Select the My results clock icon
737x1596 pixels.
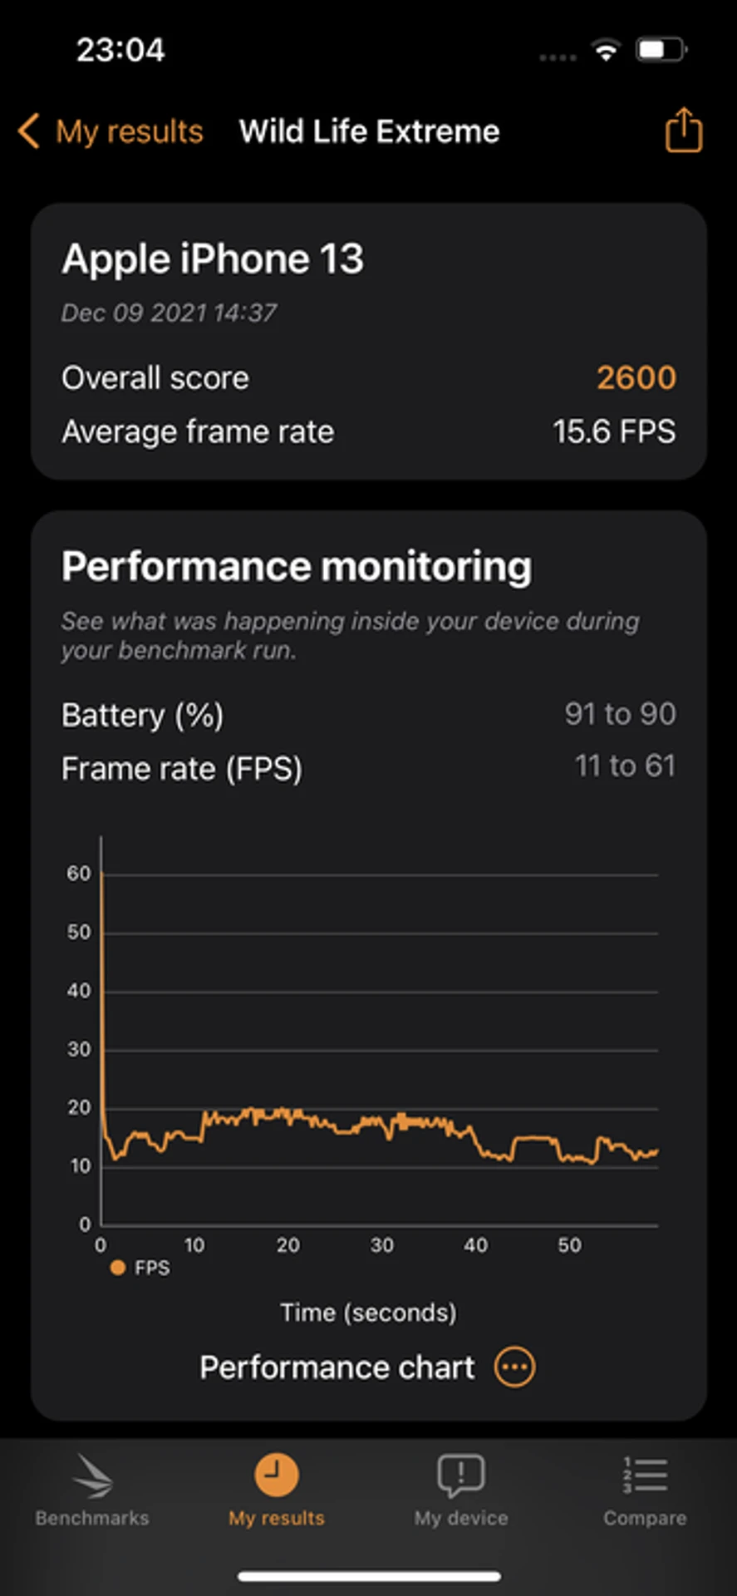click(x=277, y=1475)
